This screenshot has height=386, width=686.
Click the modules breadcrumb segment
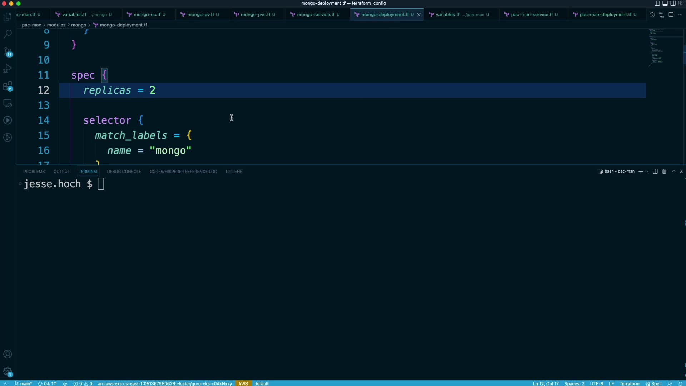coord(56,25)
